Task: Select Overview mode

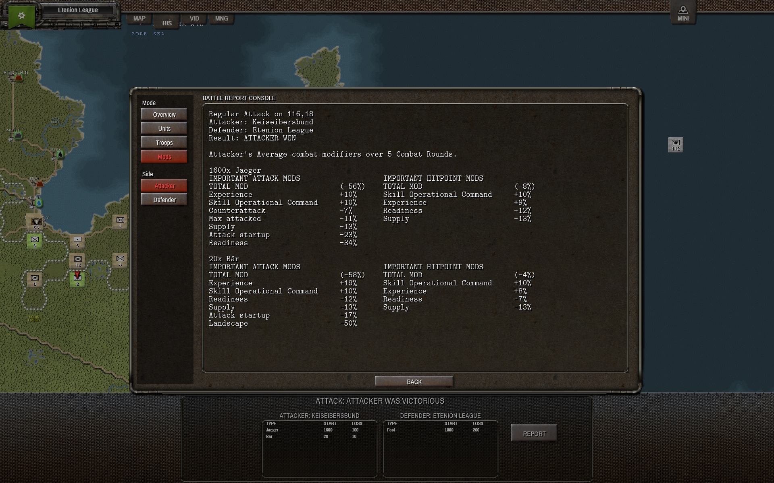Action: click(x=164, y=114)
